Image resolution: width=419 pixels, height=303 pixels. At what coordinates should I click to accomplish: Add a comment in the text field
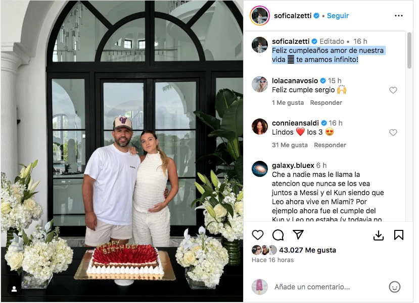tap(312, 287)
